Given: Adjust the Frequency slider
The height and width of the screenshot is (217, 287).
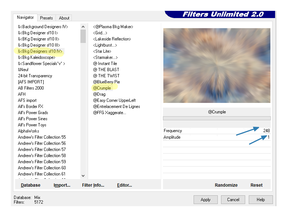Looking at the screenshot, I should coord(217,131).
